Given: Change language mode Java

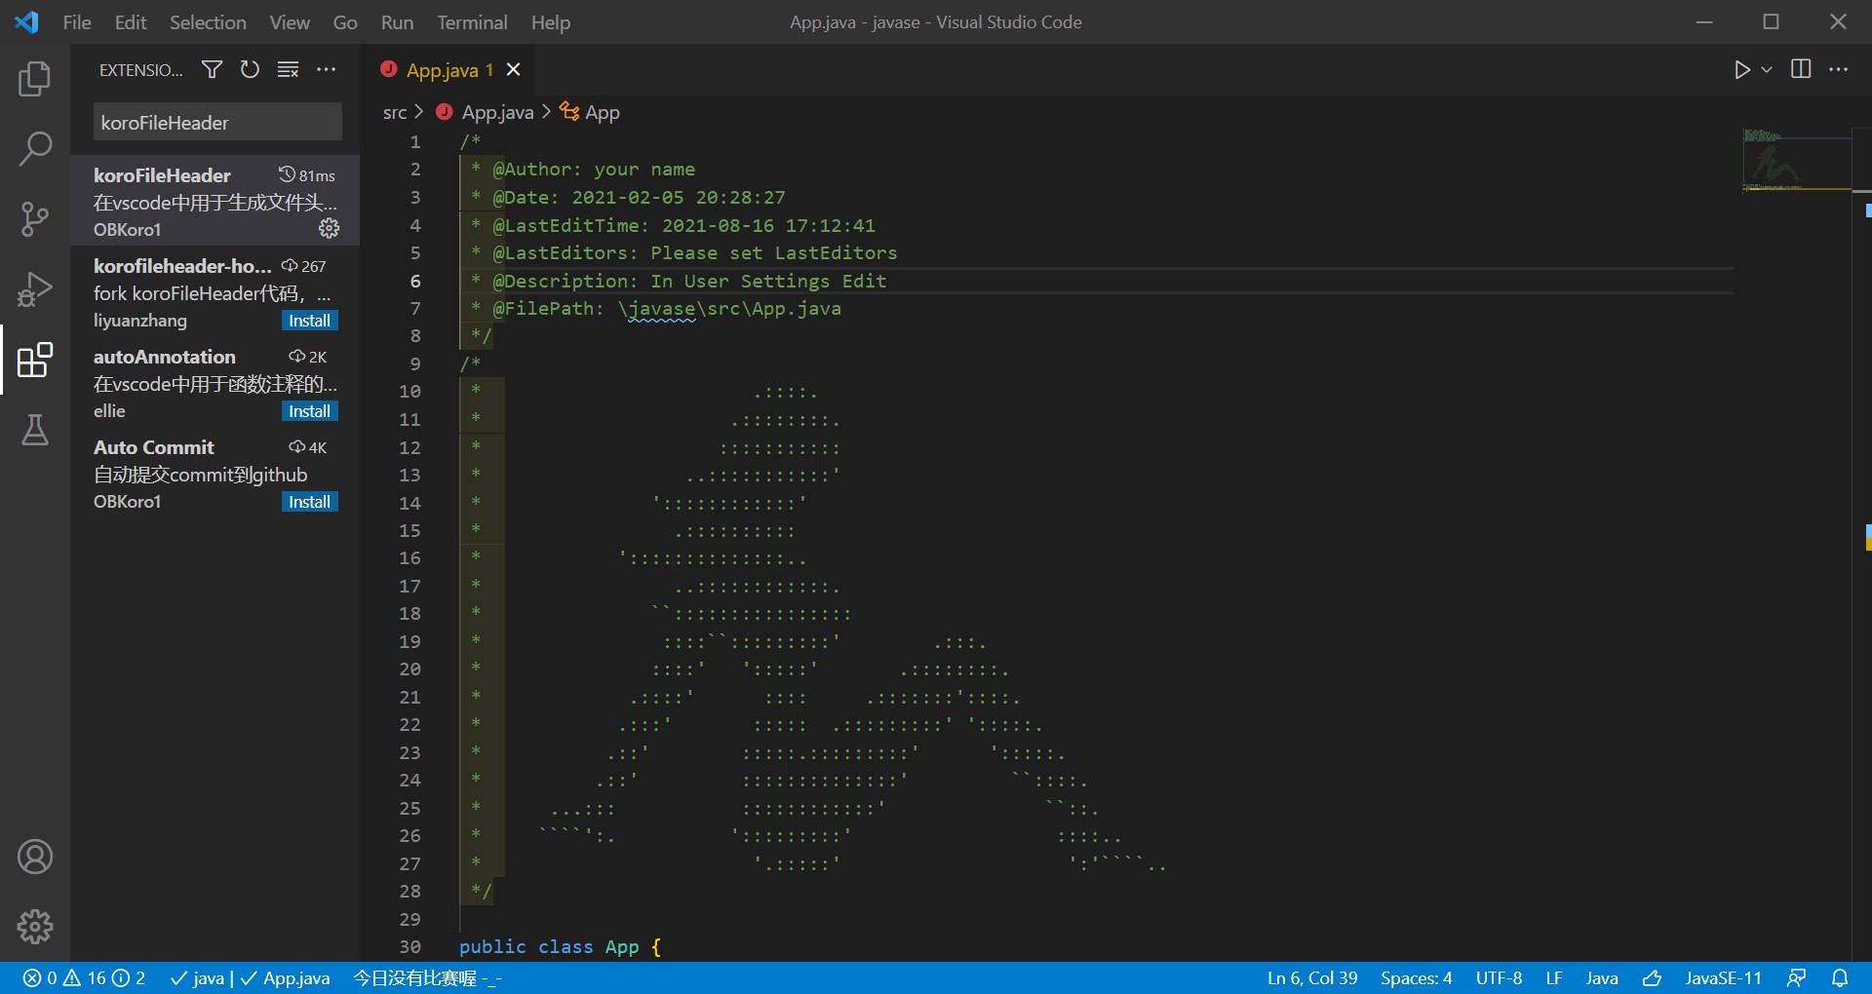Looking at the screenshot, I should 1601,977.
